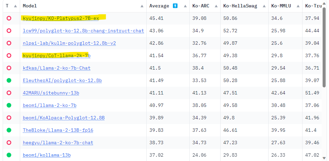Open the EleutherAI/polyglot-ko-12.8b model link

tap(62, 80)
